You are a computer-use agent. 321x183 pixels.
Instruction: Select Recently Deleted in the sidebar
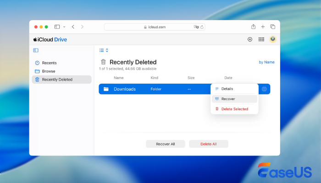pos(61,80)
